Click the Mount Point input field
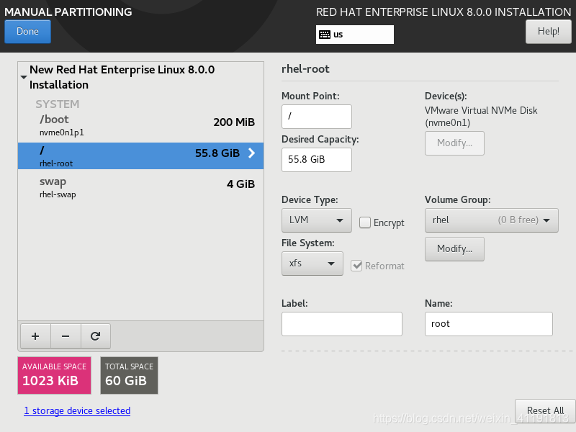This screenshot has height=432, width=576. pyautogui.click(x=317, y=117)
